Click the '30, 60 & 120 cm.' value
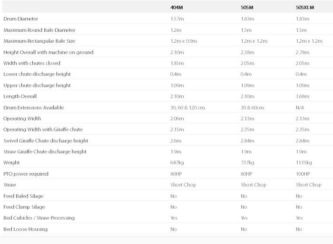The height and width of the screenshot is (244, 333). 187,107
